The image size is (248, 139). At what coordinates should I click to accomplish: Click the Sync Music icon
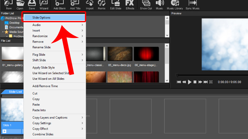[193, 4]
